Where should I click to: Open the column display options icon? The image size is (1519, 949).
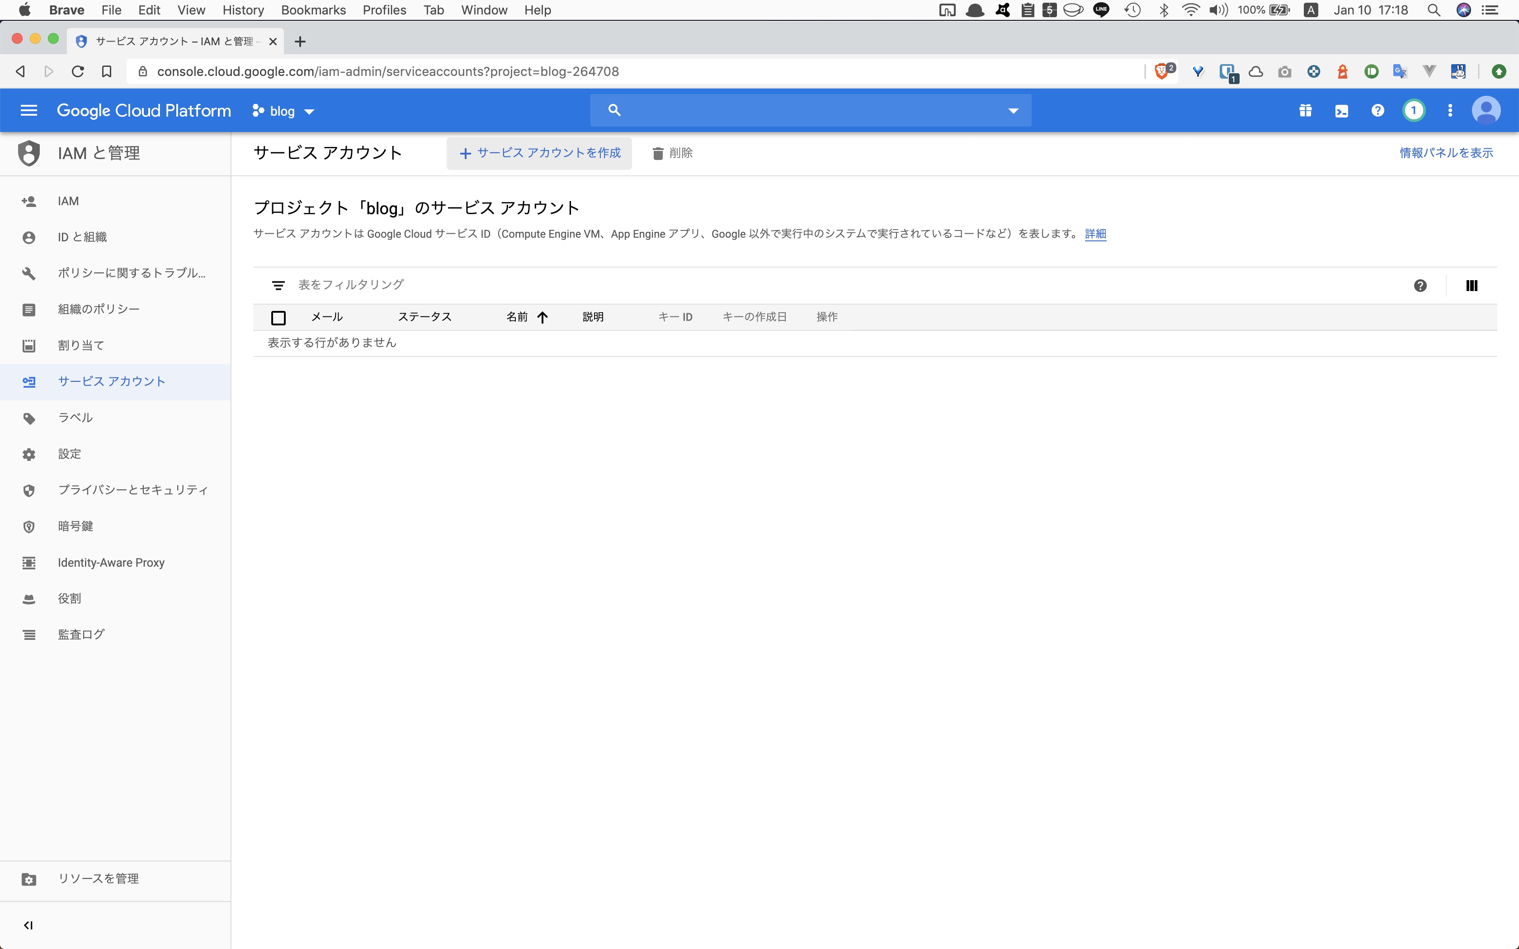[1472, 285]
